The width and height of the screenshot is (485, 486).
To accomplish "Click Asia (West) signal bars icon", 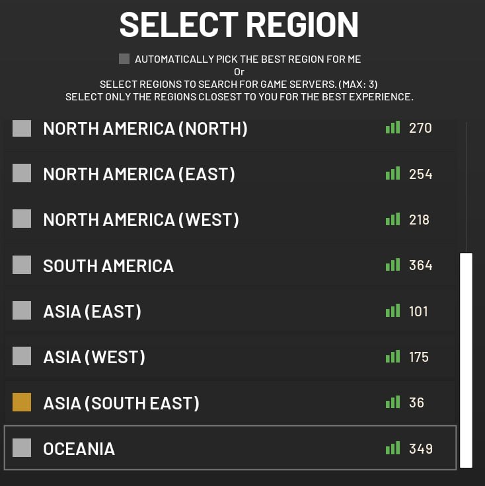I will click(392, 357).
